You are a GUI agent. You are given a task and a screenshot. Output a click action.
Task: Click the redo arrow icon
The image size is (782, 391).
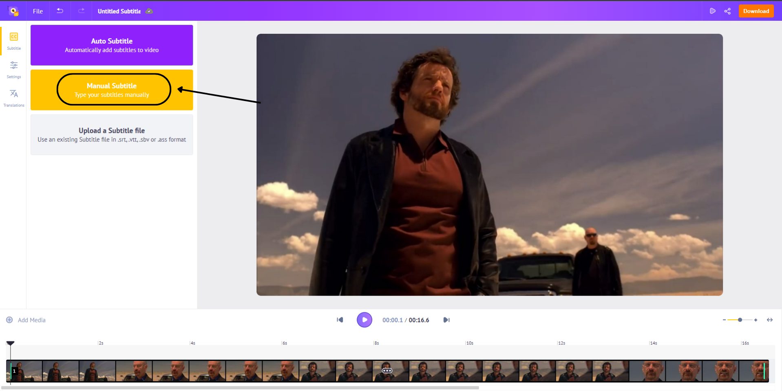[x=82, y=11]
